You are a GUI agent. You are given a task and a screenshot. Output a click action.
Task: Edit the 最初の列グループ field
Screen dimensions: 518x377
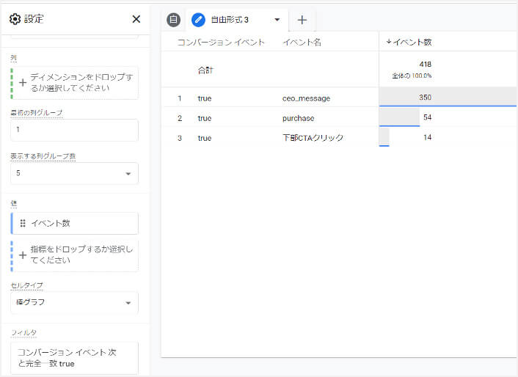pos(74,130)
